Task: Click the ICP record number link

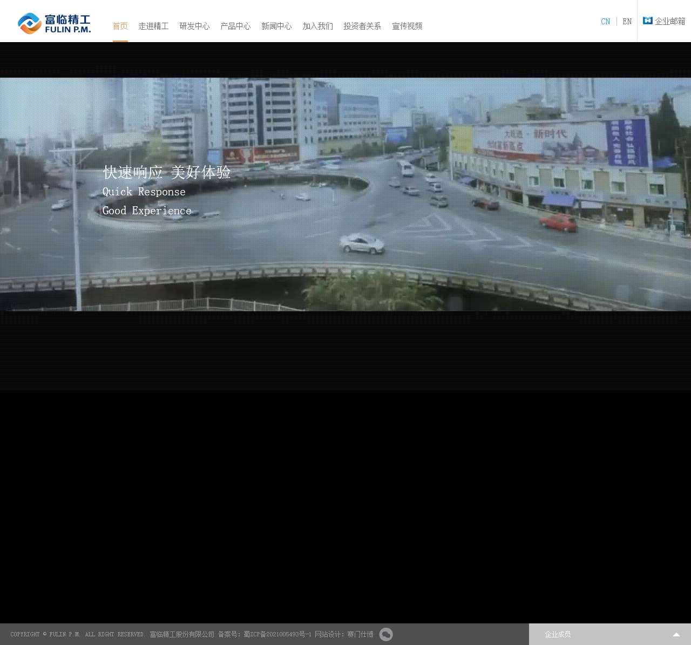Action: click(277, 635)
